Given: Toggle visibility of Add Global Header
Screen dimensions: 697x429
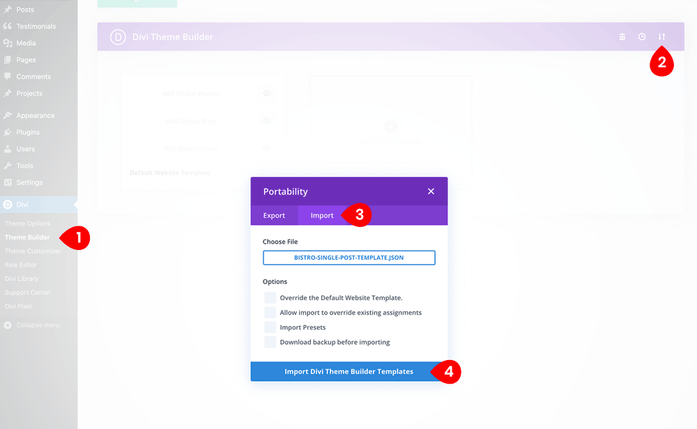Looking at the screenshot, I should [x=266, y=93].
